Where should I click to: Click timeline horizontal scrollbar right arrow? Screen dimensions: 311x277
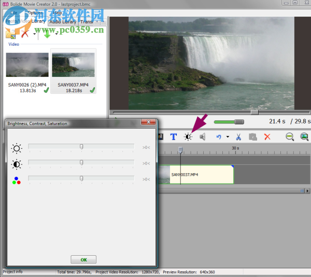pyautogui.click(x=307, y=191)
